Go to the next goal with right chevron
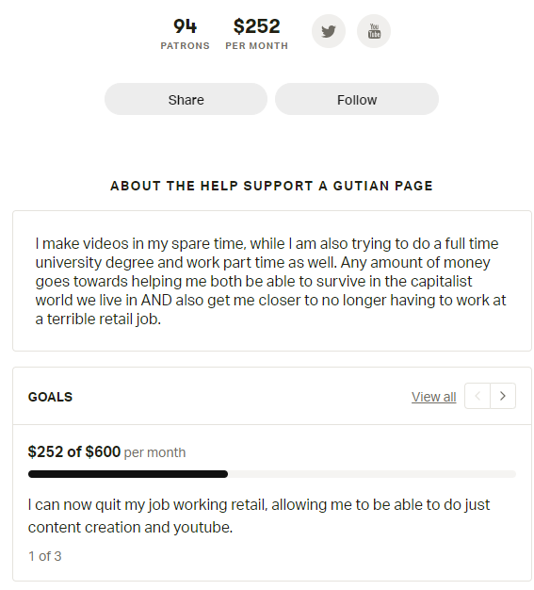Image resolution: width=534 pixels, height=590 pixels. click(503, 396)
